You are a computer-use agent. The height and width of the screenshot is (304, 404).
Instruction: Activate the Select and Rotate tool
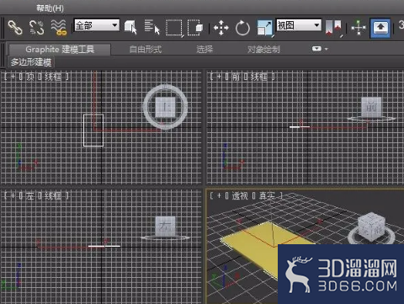[x=242, y=28]
